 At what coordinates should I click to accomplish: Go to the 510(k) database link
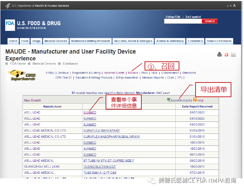(50, 73)
